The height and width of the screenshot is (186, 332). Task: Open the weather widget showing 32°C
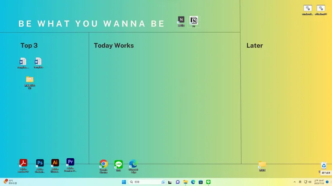click(x=10, y=182)
